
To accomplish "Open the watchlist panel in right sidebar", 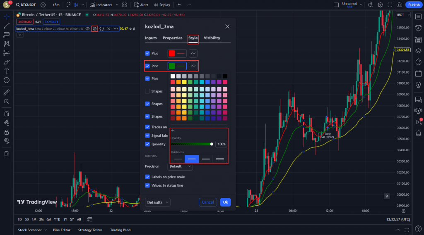I will click(x=418, y=17).
